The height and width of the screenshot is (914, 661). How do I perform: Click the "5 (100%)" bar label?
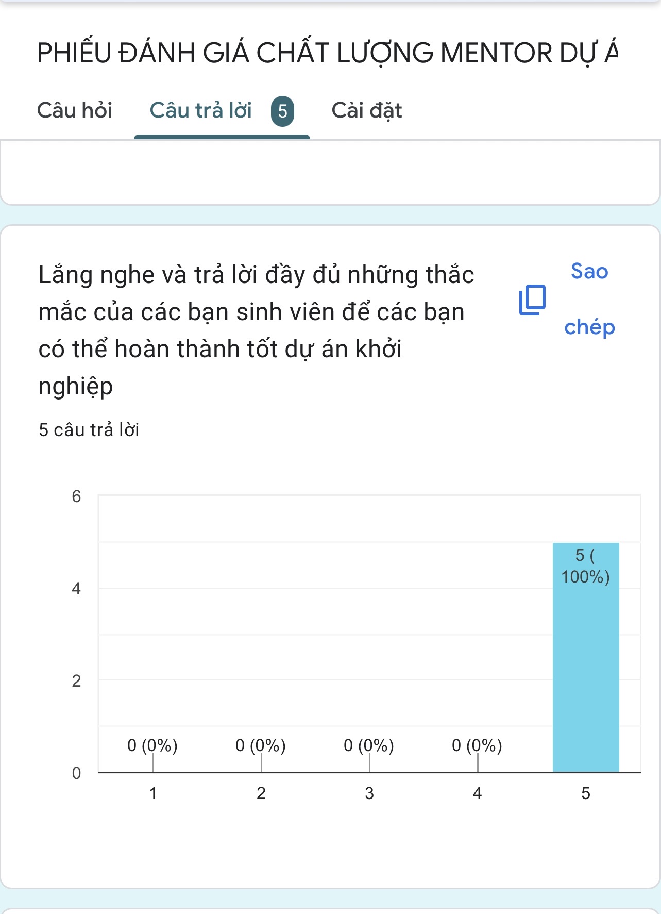click(585, 566)
